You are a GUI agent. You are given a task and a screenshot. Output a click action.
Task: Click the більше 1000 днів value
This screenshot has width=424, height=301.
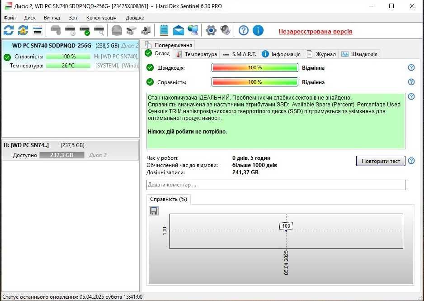click(x=254, y=165)
